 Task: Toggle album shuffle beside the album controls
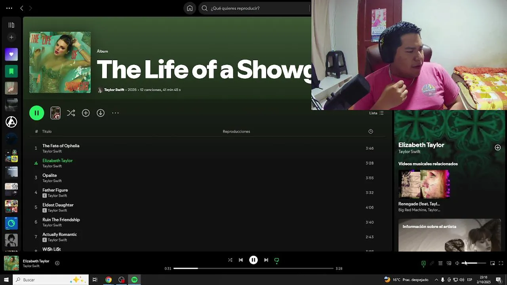[71, 113]
